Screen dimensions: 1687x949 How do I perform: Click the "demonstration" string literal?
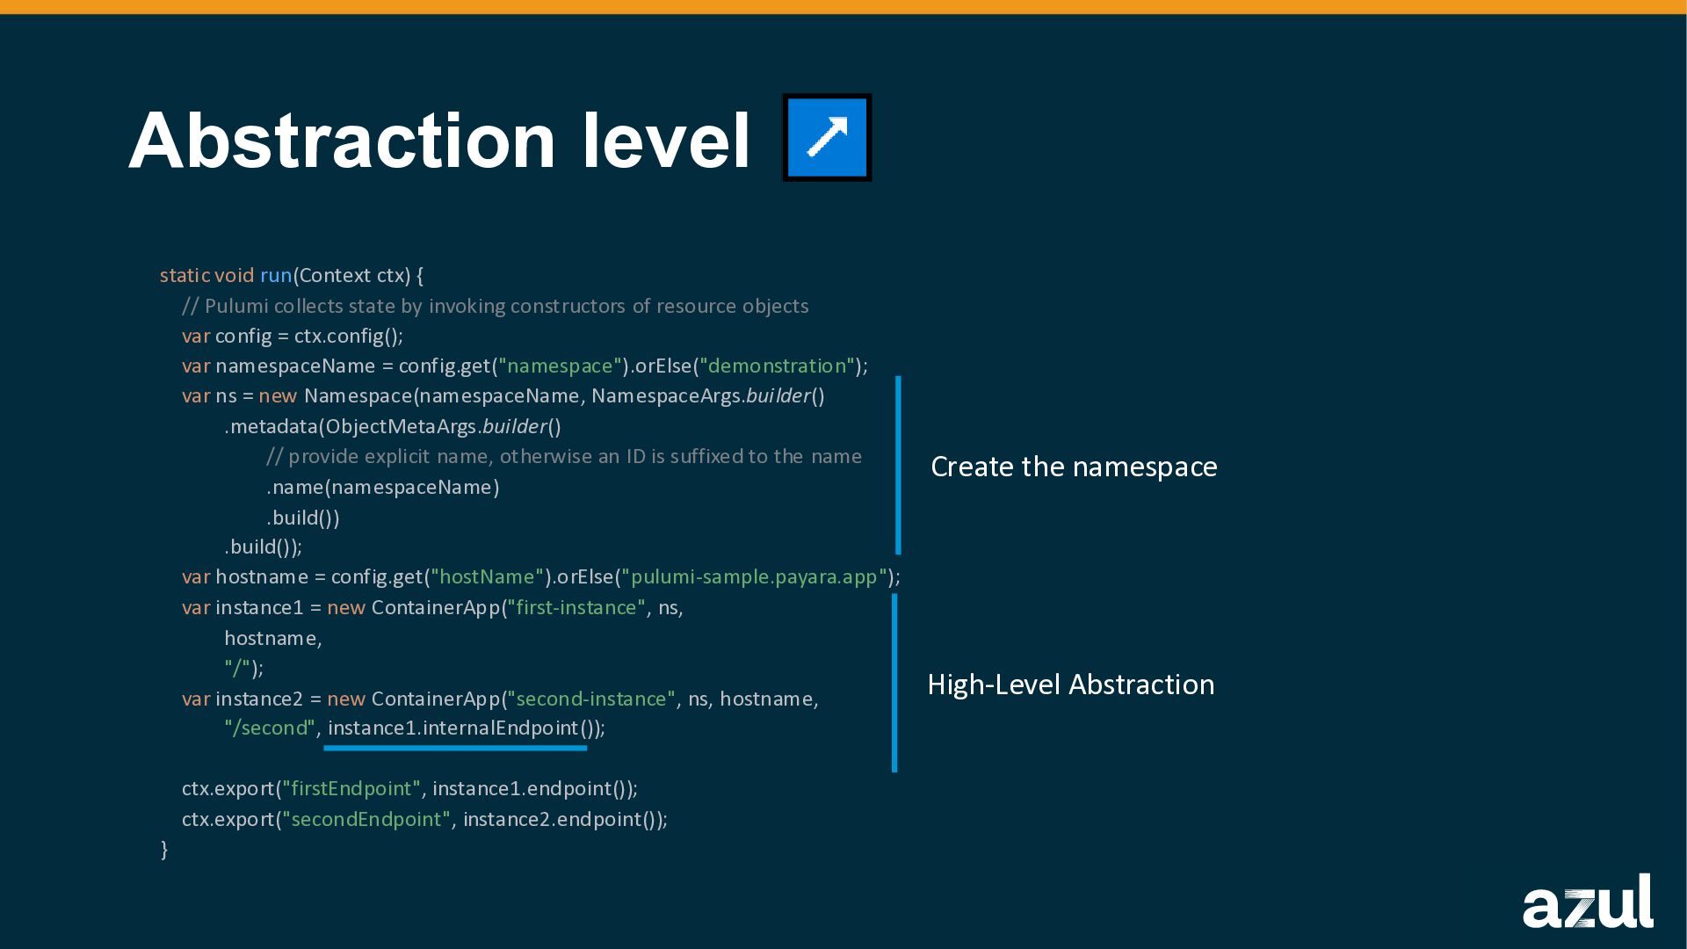777,366
